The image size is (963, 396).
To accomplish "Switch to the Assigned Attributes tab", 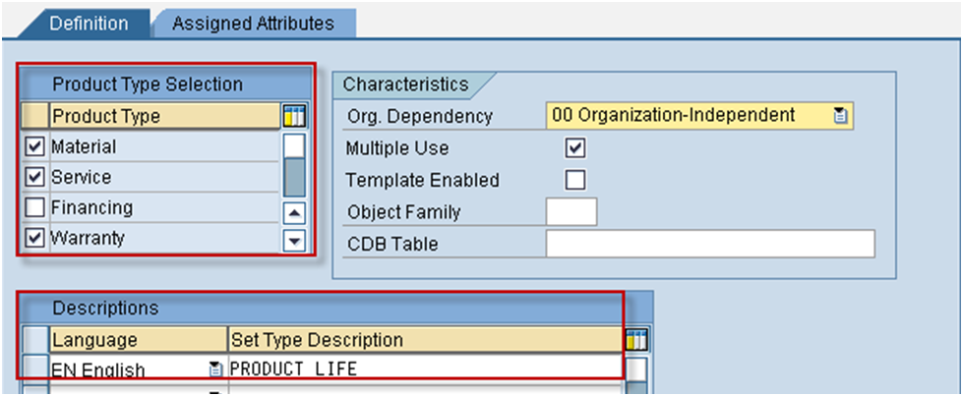I will tap(253, 24).
